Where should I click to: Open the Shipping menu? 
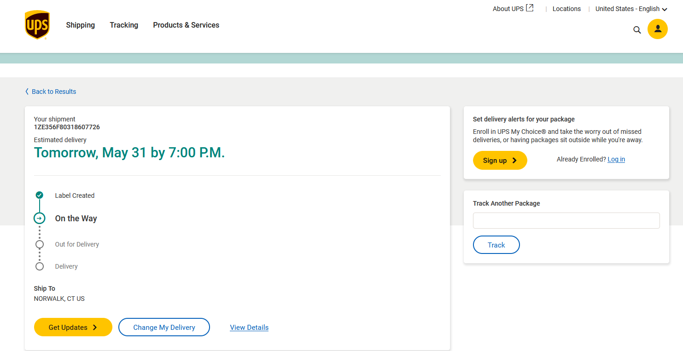pyautogui.click(x=80, y=25)
